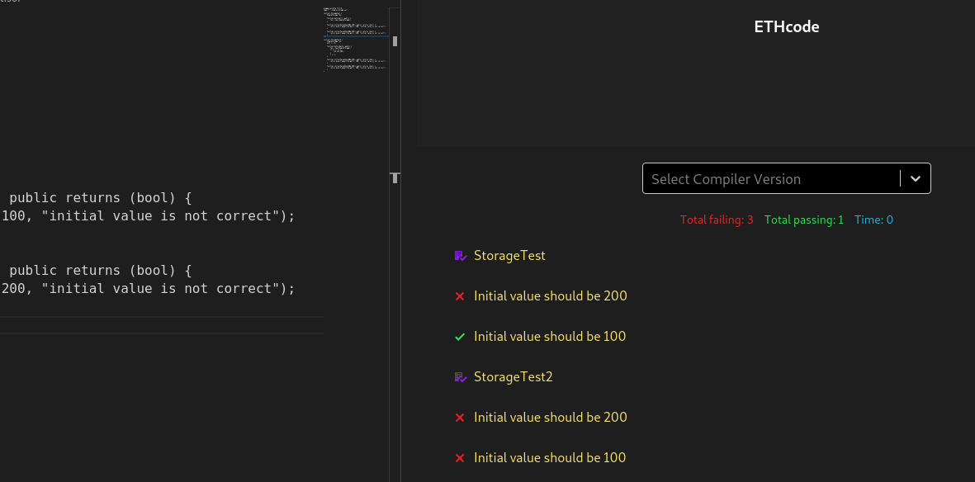Click green checkmark beside 'Initial value should be 100'
Image resolution: width=975 pixels, height=482 pixels.
(460, 336)
